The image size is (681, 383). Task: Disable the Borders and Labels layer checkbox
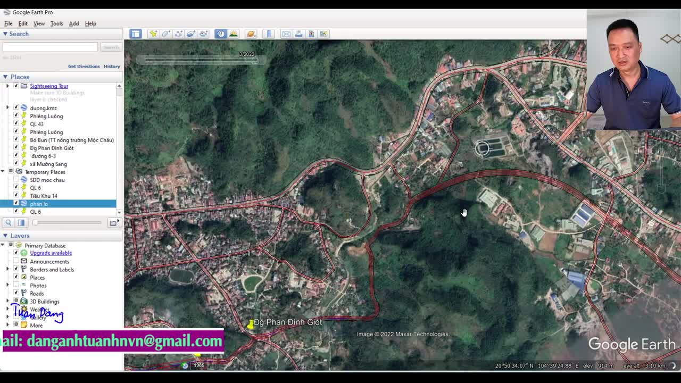16,270
